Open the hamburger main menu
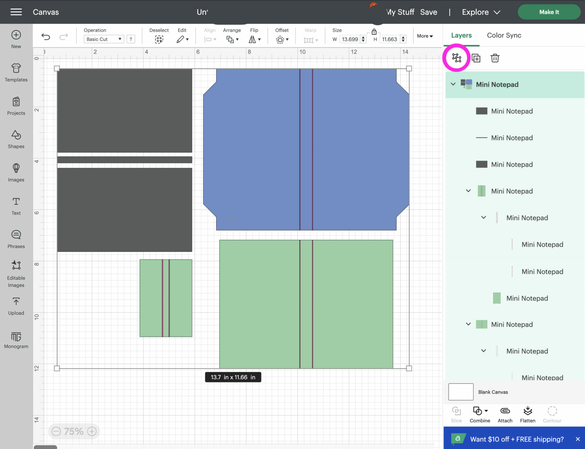 pyautogui.click(x=16, y=12)
